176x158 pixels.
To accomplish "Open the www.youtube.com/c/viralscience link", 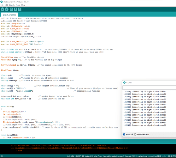I will click(x=67, y=18).
